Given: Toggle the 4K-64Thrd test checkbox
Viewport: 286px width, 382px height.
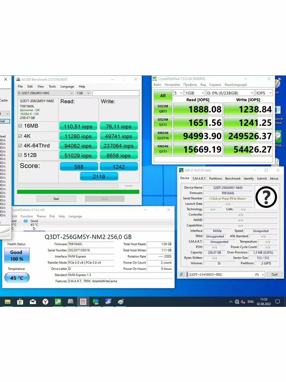Looking at the screenshot, I should pyautogui.click(x=20, y=145).
